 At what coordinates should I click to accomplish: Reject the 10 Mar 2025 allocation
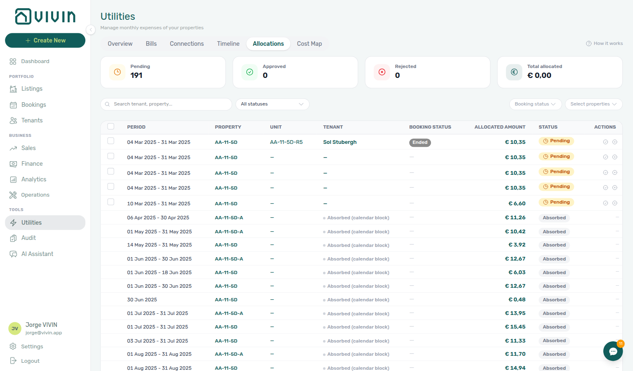point(614,203)
